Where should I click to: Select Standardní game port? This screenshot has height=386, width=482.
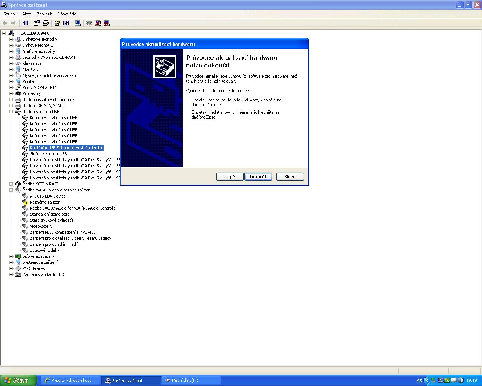(x=49, y=214)
